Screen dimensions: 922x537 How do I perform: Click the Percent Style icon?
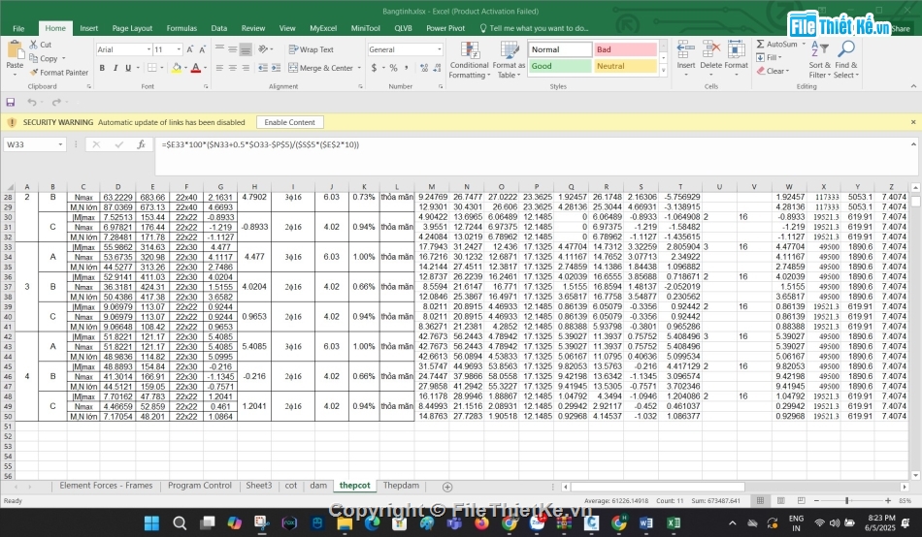(x=393, y=68)
